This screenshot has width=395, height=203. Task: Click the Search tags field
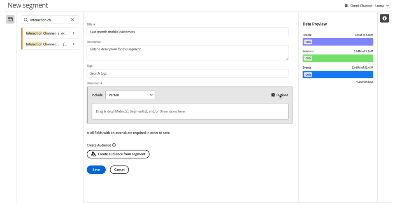pyautogui.click(x=188, y=73)
